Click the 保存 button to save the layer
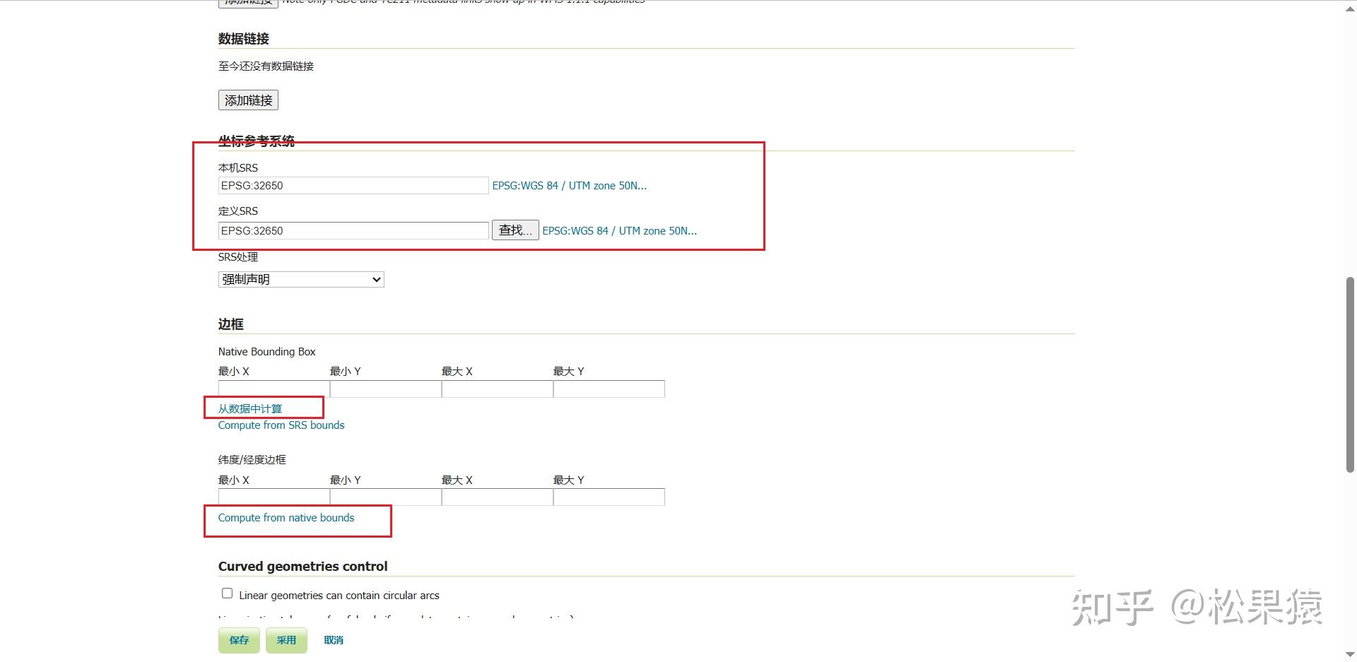1357x662 pixels. point(238,640)
